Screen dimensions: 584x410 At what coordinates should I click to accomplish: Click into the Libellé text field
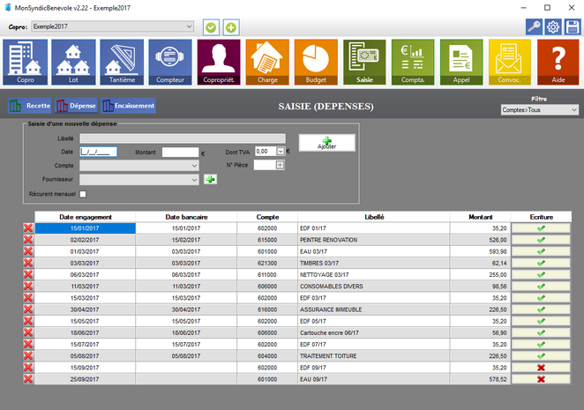pyautogui.click(x=182, y=138)
